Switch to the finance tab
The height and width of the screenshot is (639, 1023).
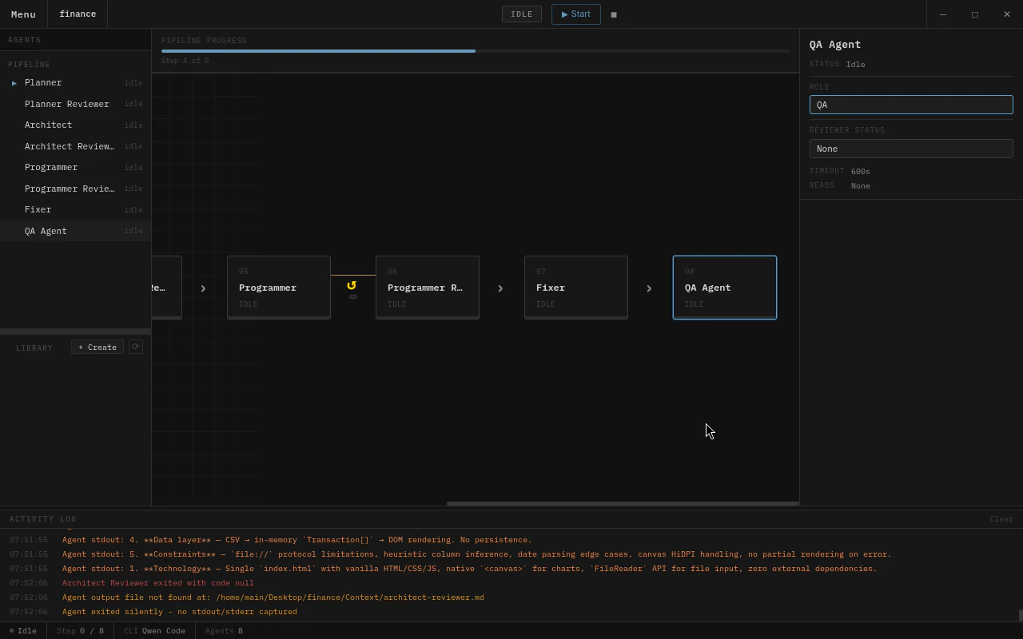tap(78, 14)
